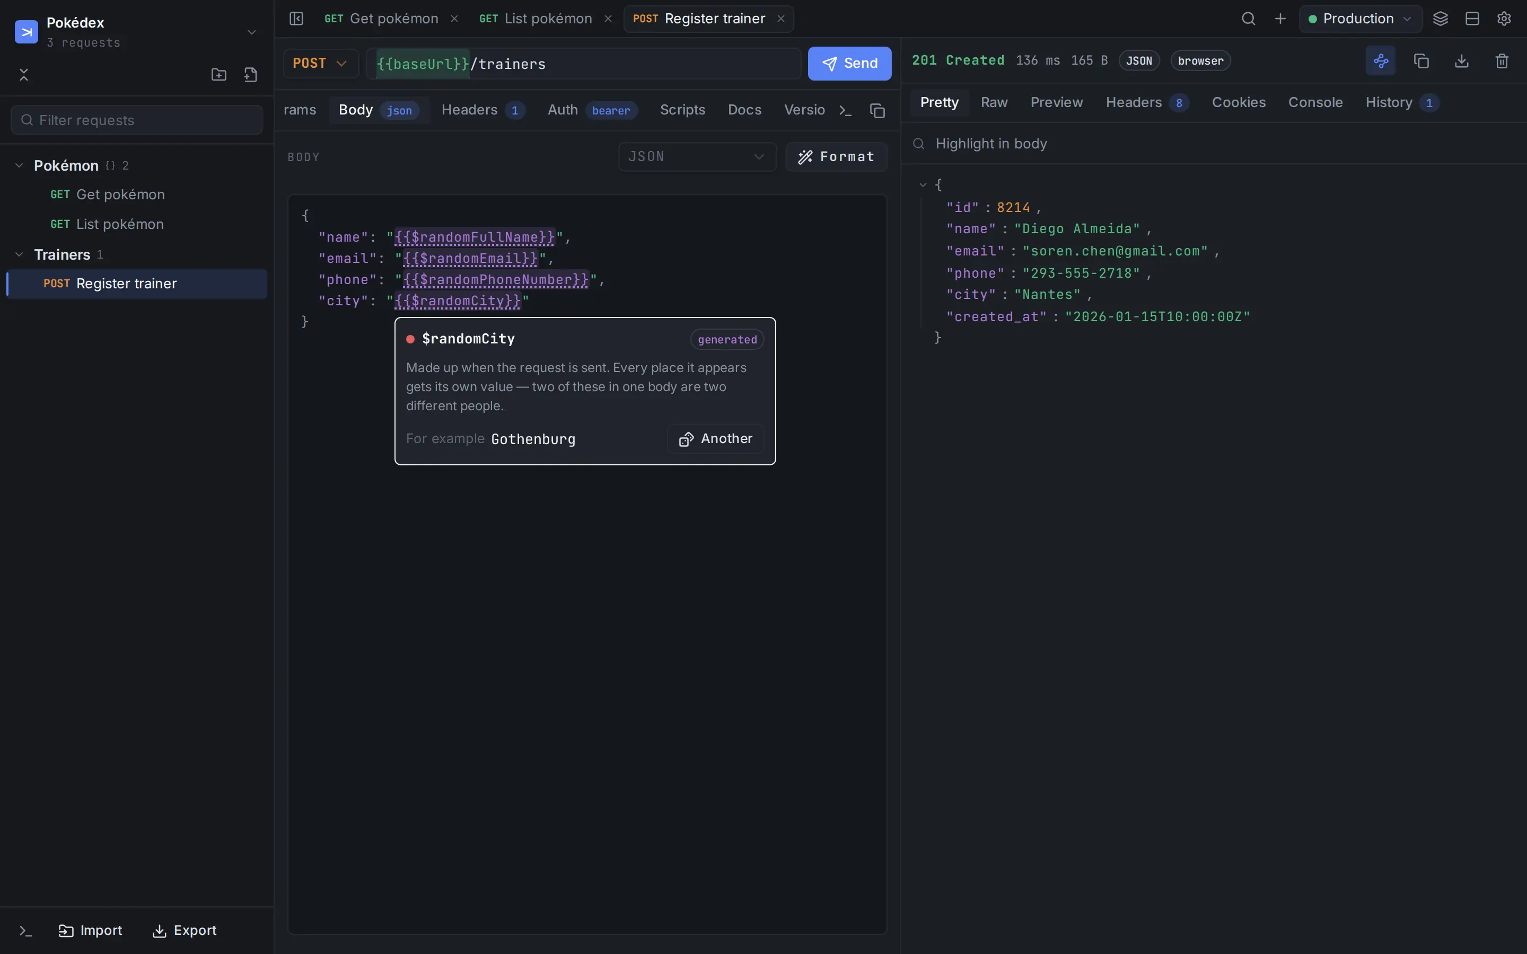Click the Import button

click(90, 931)
